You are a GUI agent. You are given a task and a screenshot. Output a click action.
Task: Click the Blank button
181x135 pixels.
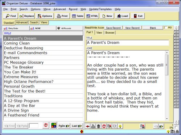click(153, 28)
